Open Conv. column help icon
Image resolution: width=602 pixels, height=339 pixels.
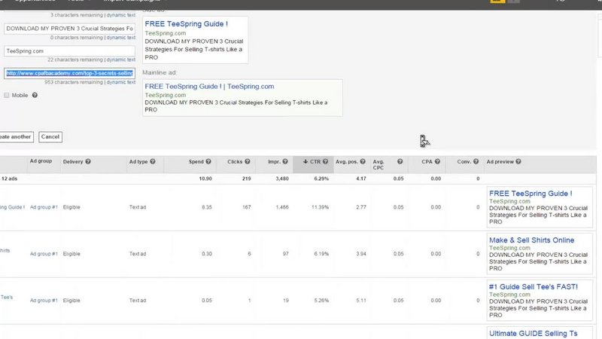click(x=476, y=161)
